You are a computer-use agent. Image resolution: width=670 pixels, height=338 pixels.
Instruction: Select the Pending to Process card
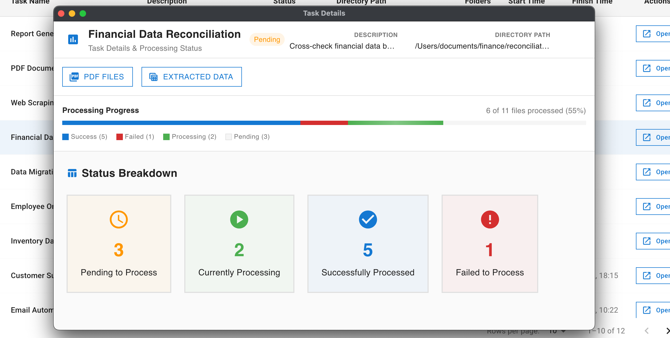point(119,244)
